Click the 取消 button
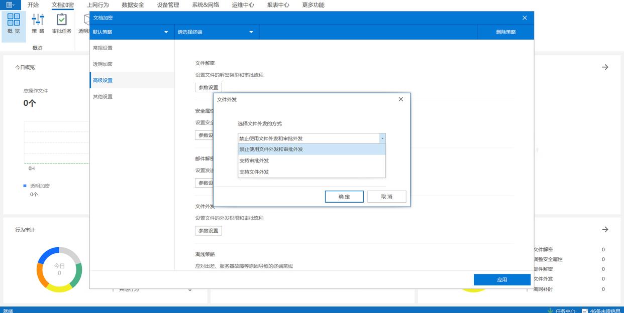The image size is (624, 313). [x=387, y=197]
